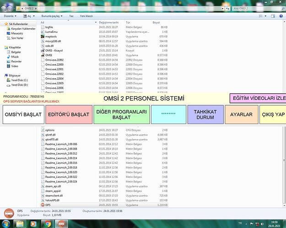Click the refresh address button
286x228 pixels.
tap(227, 9)
